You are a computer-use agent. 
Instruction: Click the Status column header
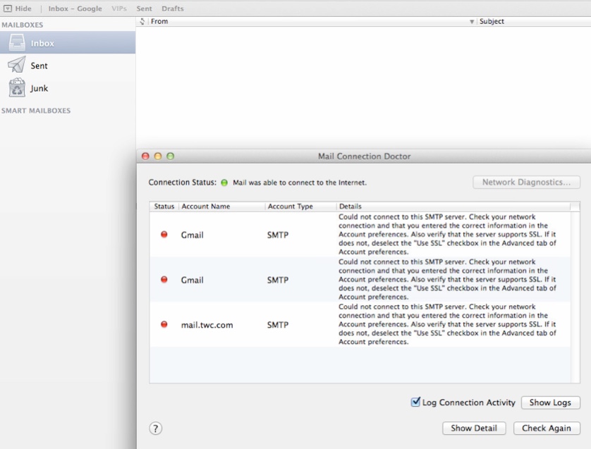coord(164,207)
